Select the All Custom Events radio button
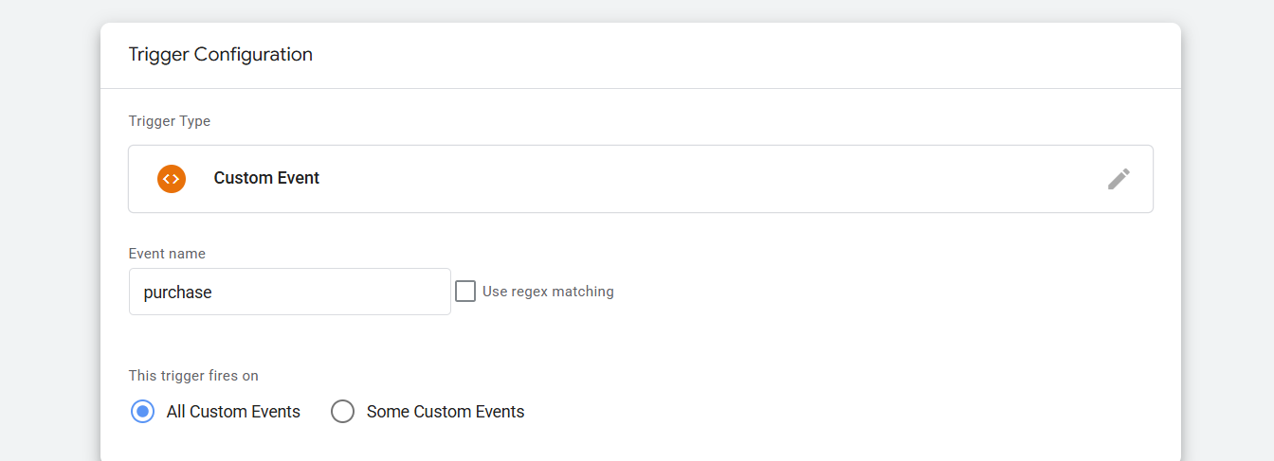The image size is (1274, 461). coord(142,412)
